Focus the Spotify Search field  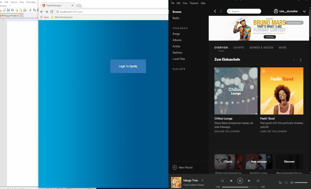pyautogui.click(x=244, y=11)
